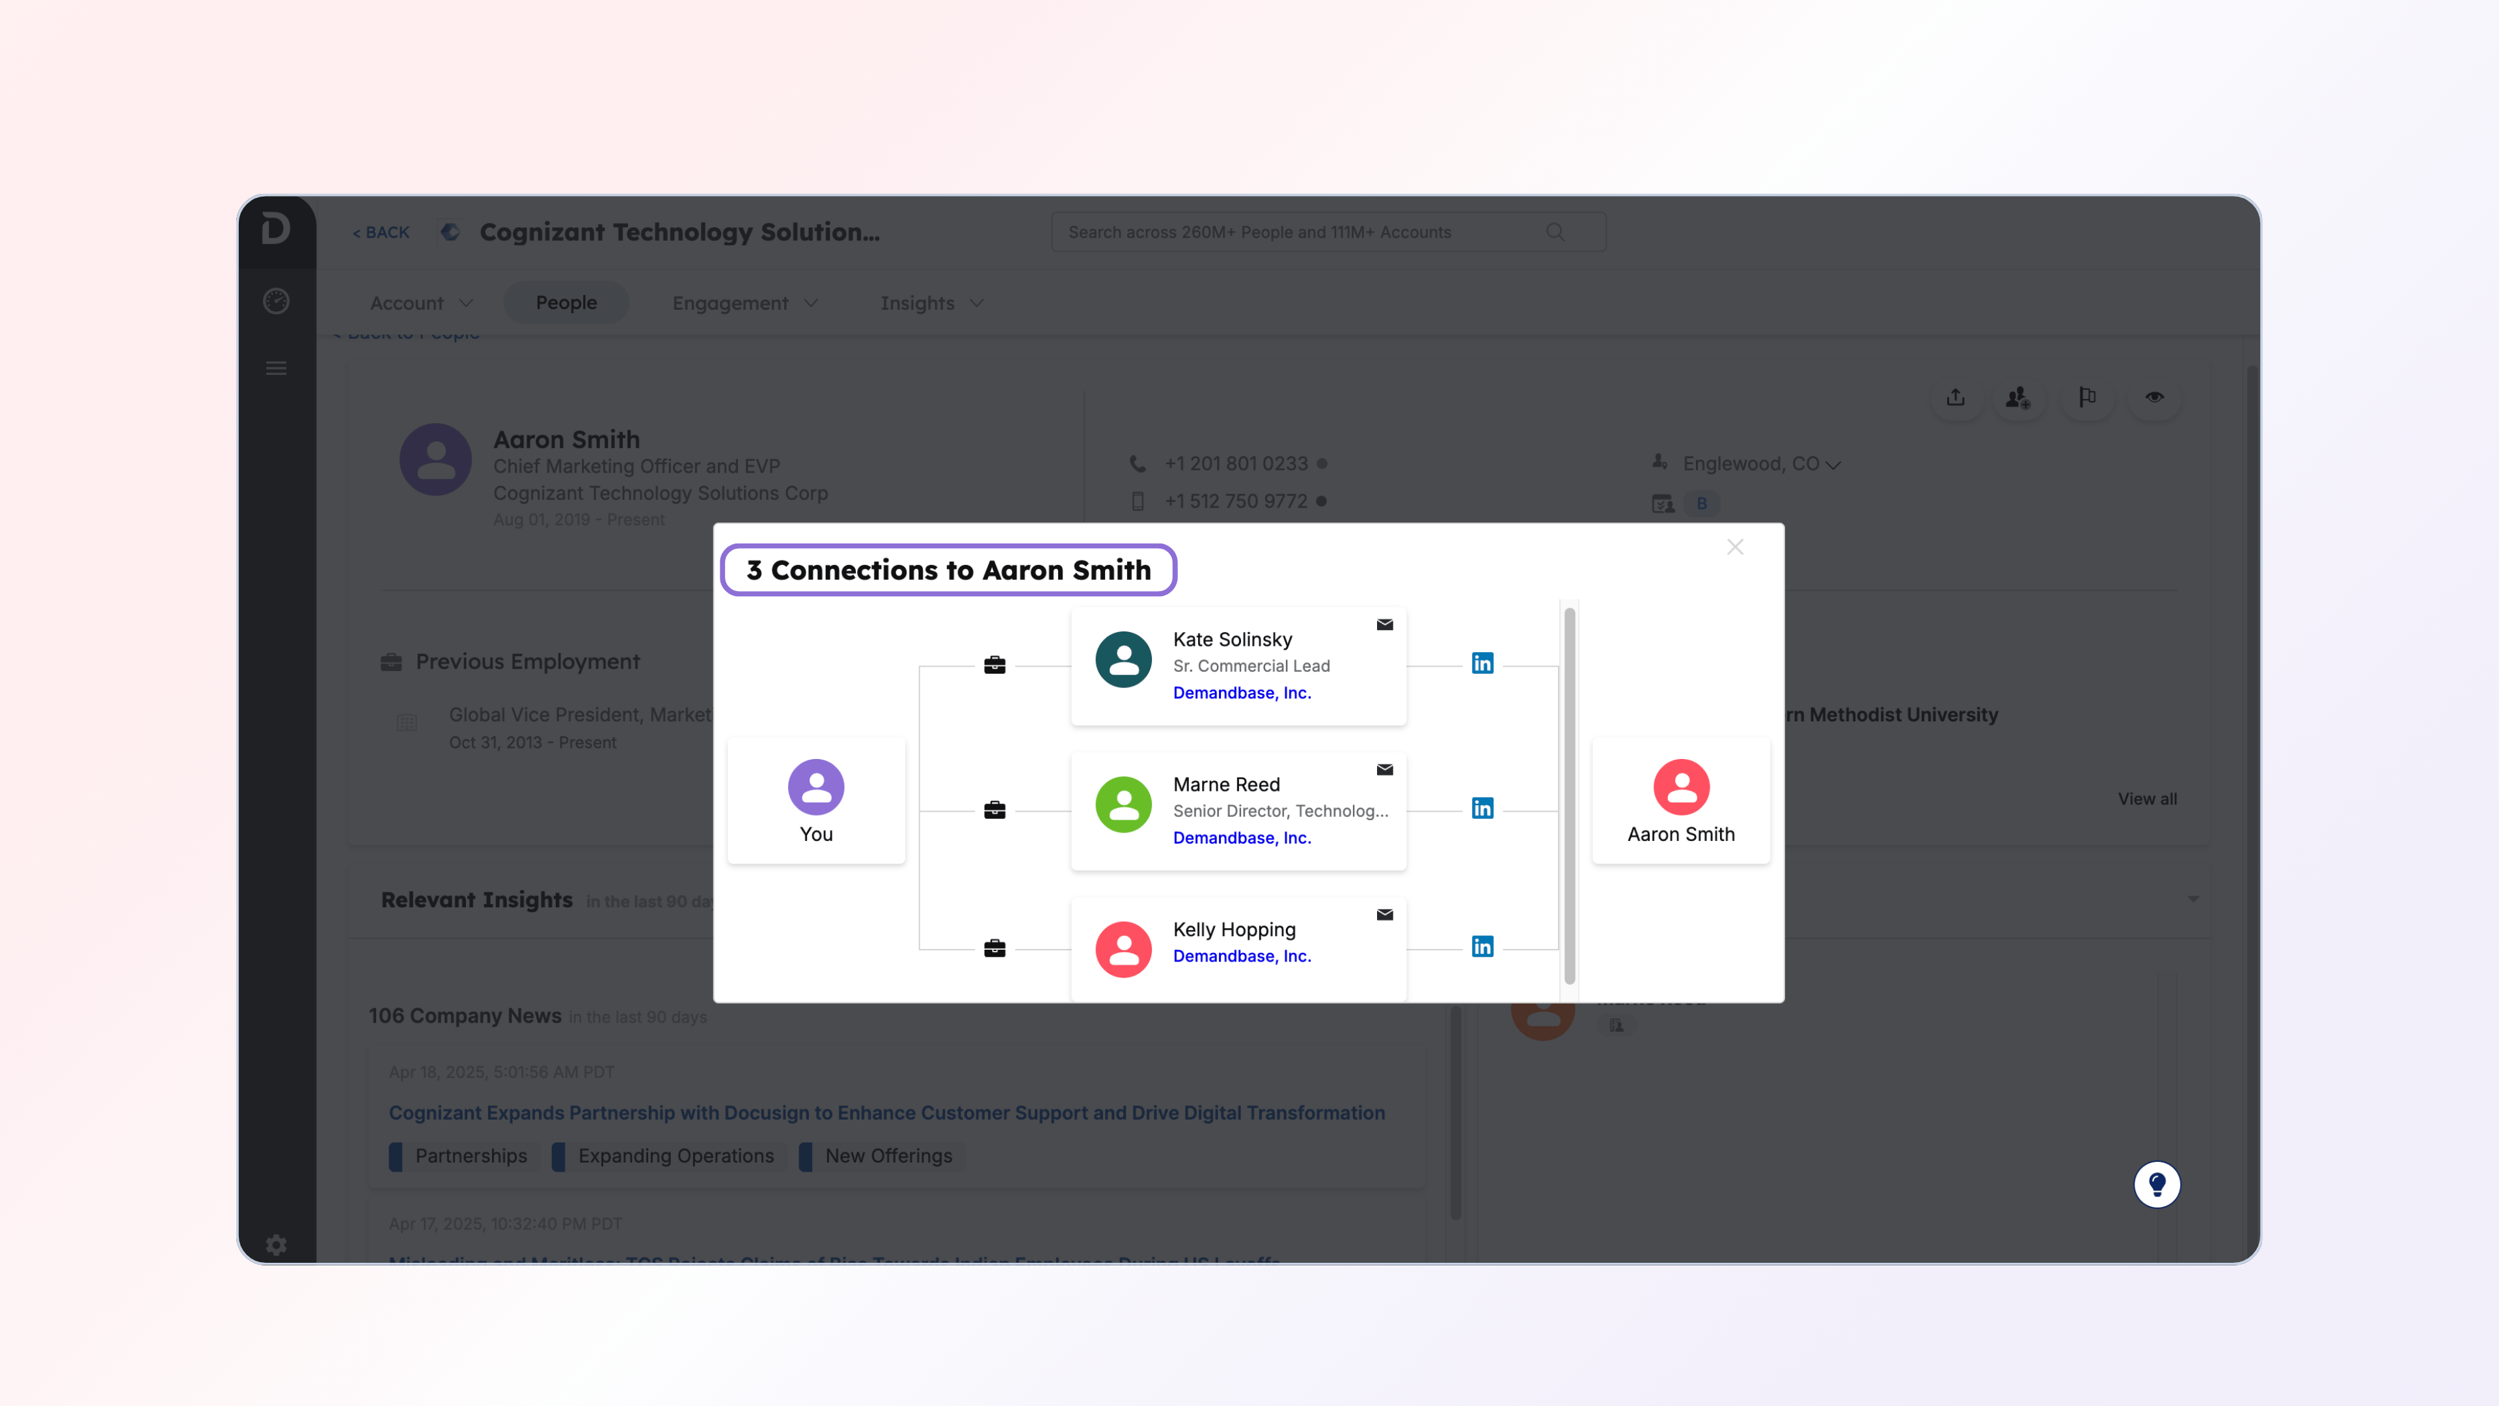Expand the Account dropdown tab
Viewport: 2499px width, 1406px height.
(x=421, y=304)
